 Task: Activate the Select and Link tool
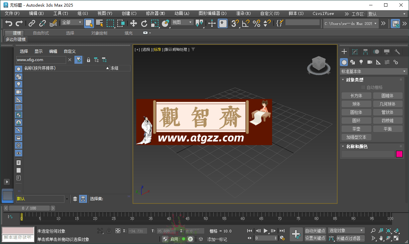(x=32, y=23)
